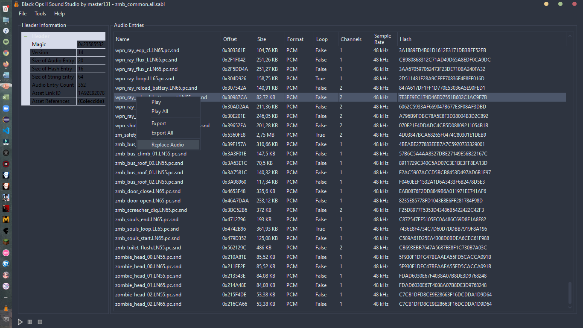
Task: Click the scrollbar down arrow in audio list
Action: tap(571, 307)
